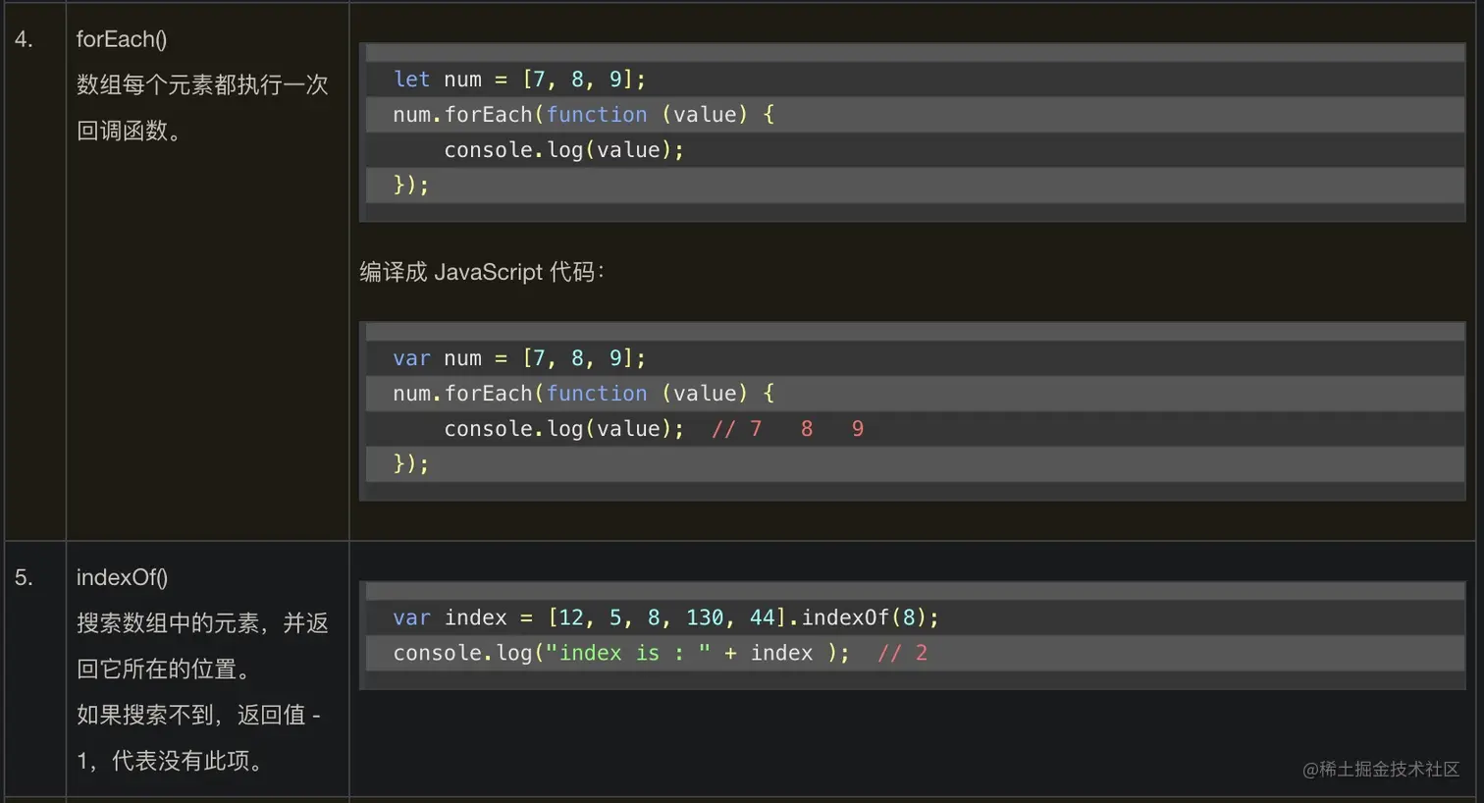Click num.forEach line in the JavaScript block
1484x803 pixels.
coord(584,394)
